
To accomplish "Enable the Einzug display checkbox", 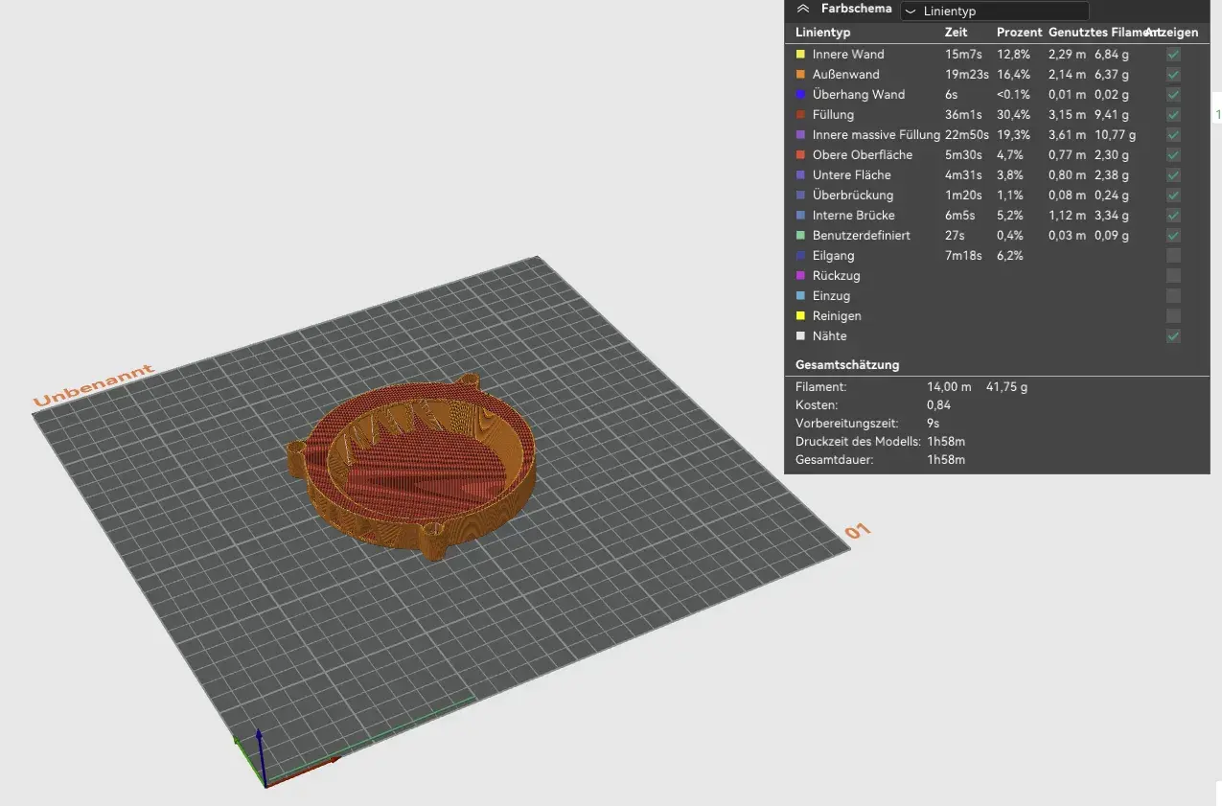I will 1173,296.
